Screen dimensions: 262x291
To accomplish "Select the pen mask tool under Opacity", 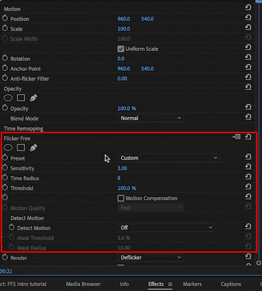I will pos(34,98).
